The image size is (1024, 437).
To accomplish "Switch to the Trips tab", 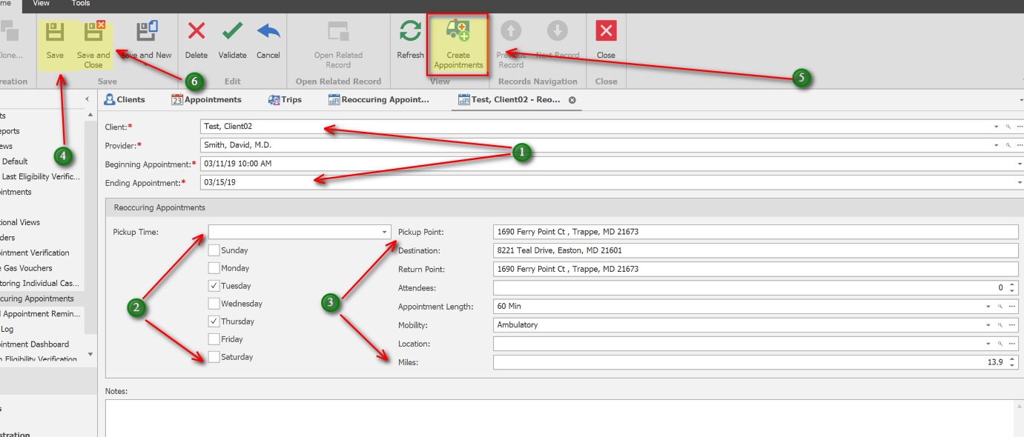I will pos(285,99).
